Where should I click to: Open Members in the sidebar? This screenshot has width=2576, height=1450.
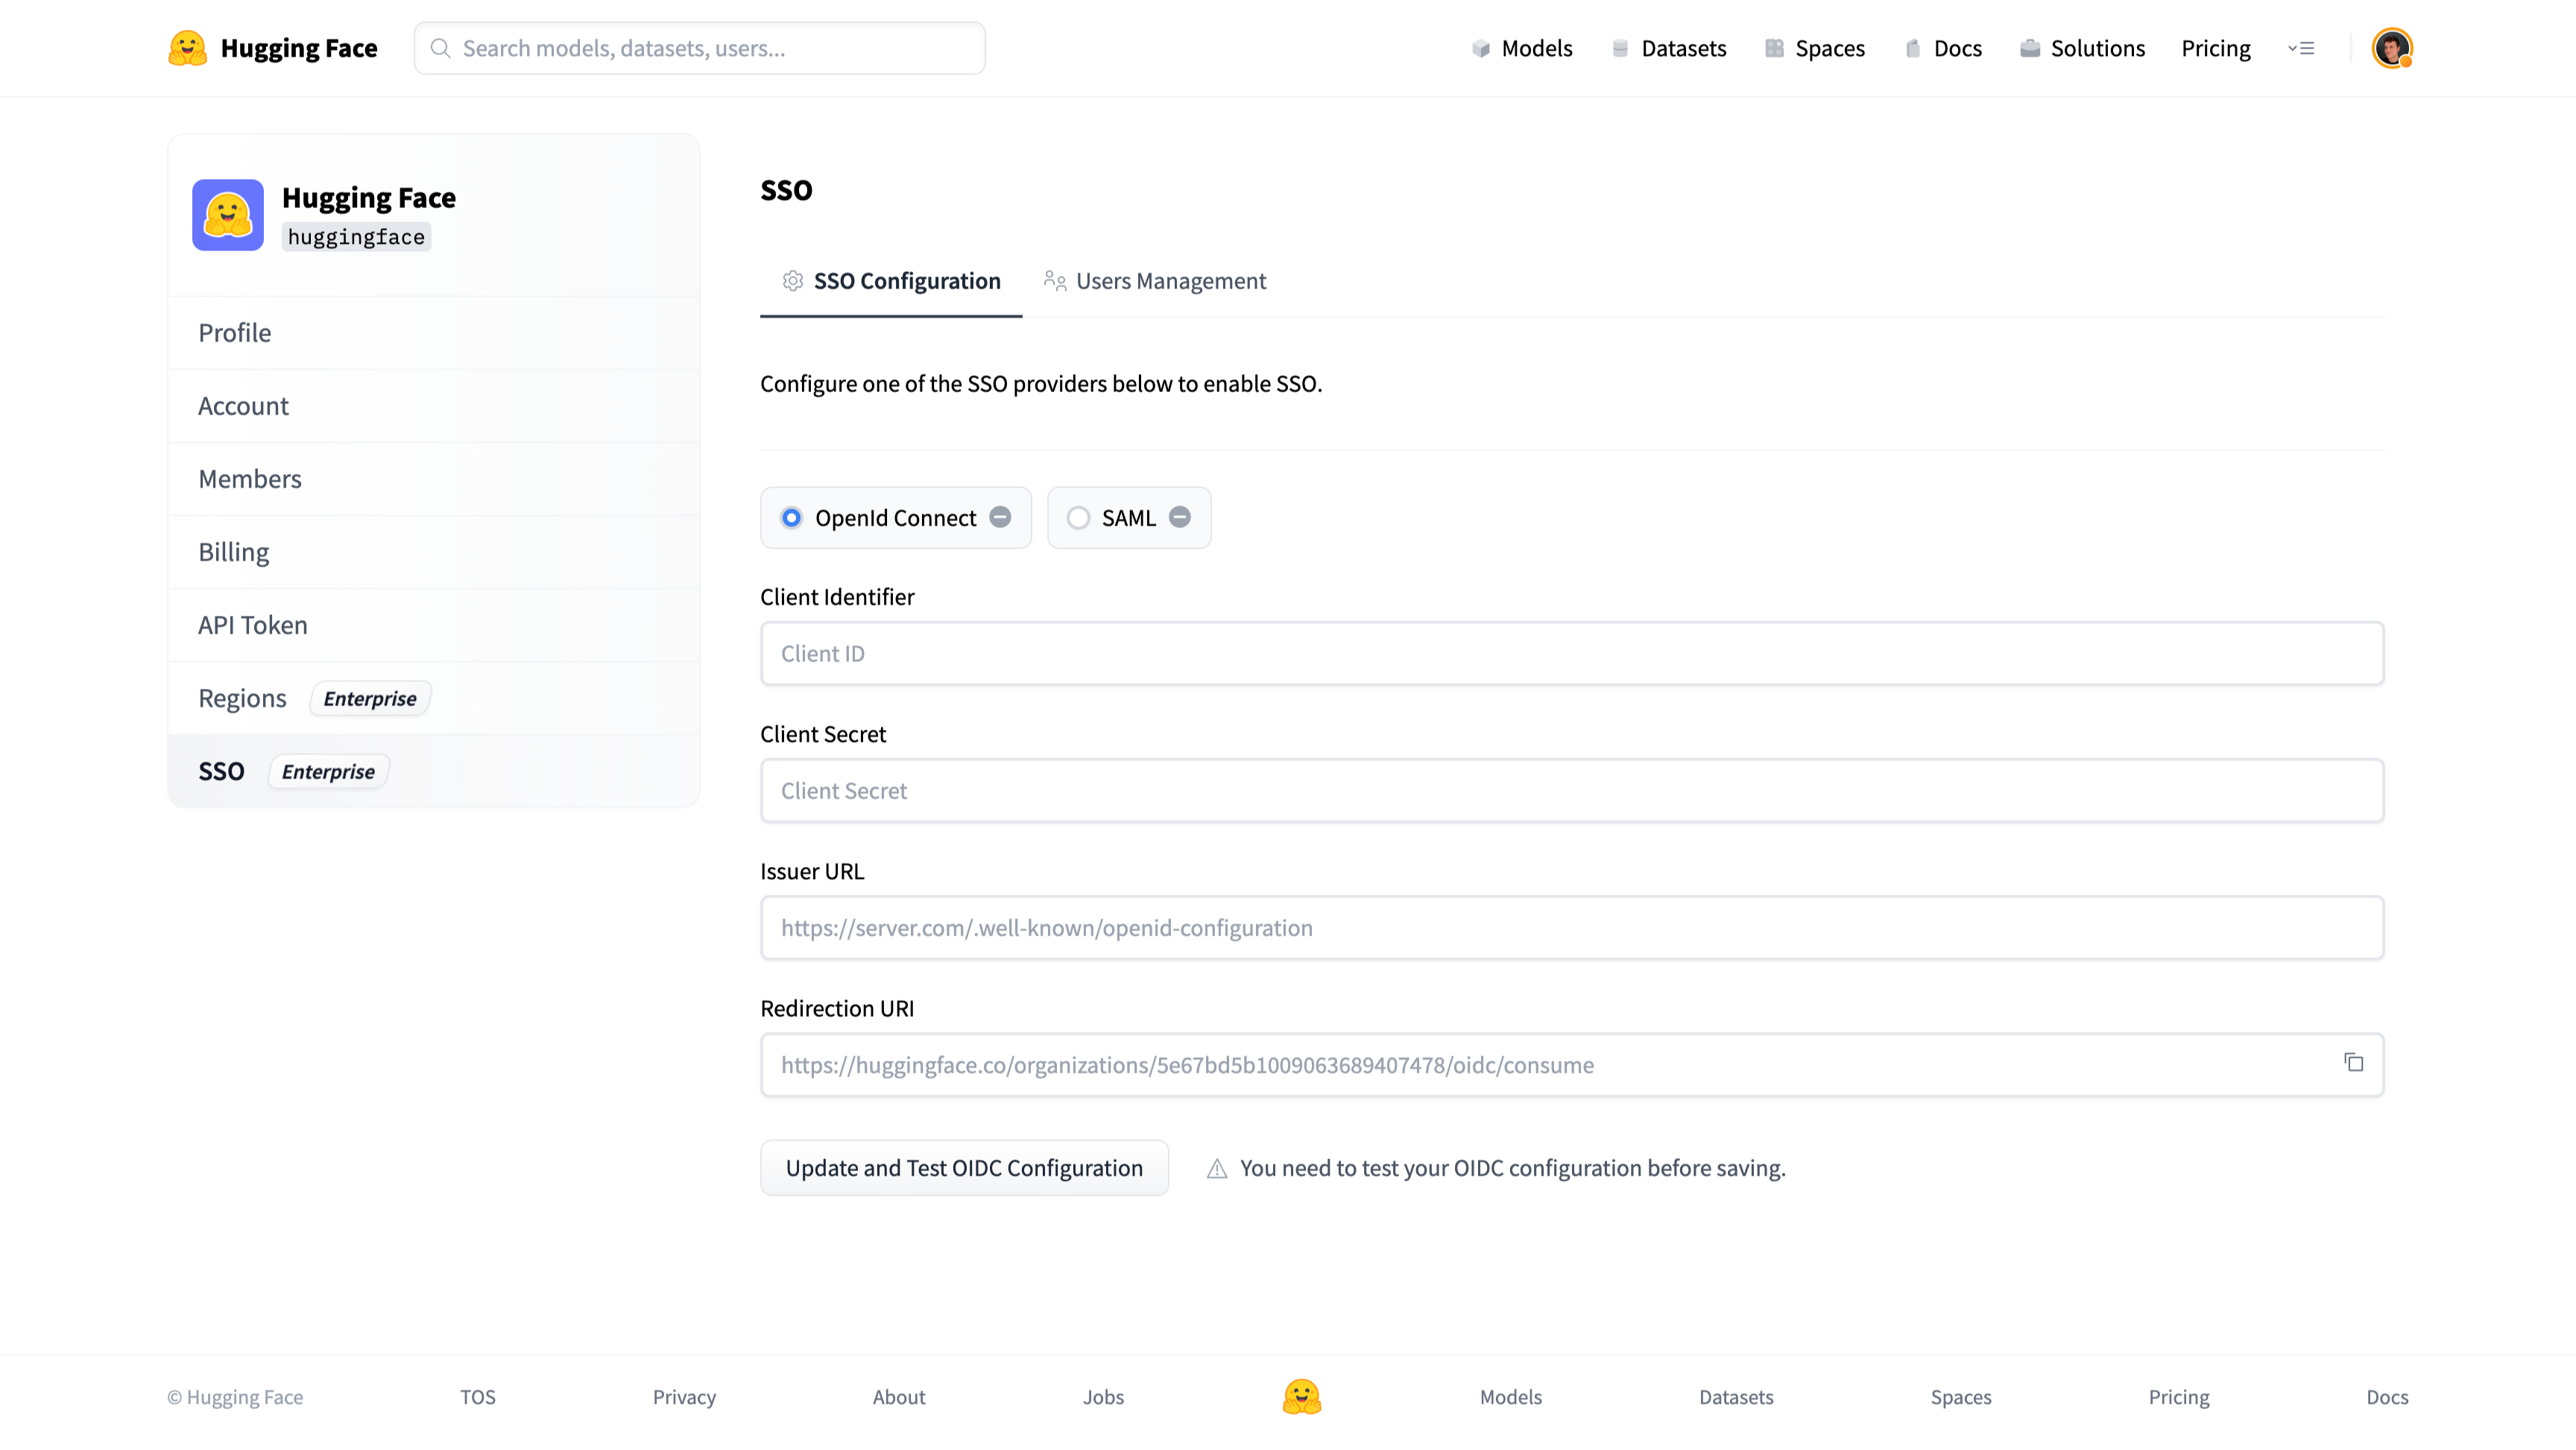250,479
